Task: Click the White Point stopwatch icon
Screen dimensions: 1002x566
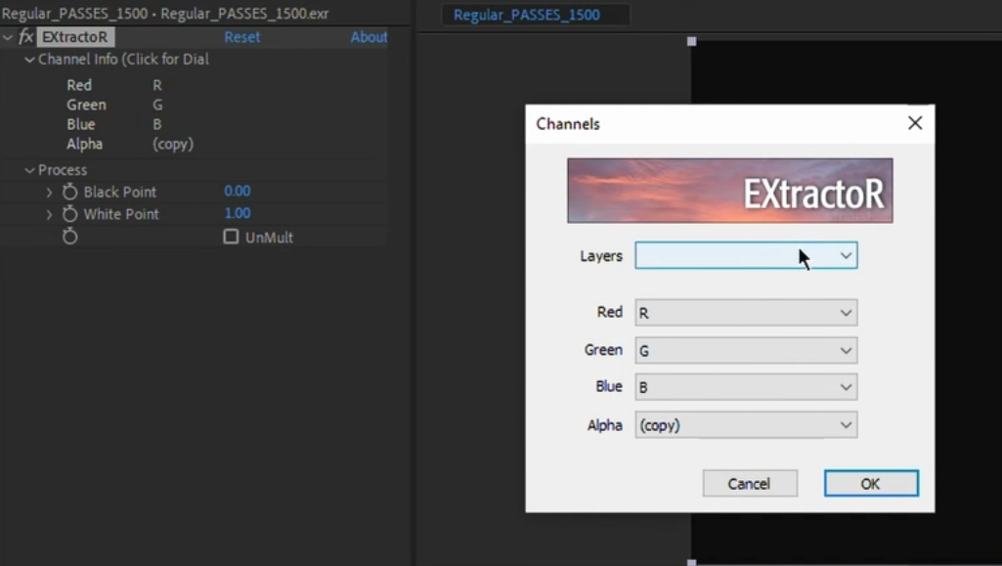Action: click(x=69, y=214)
